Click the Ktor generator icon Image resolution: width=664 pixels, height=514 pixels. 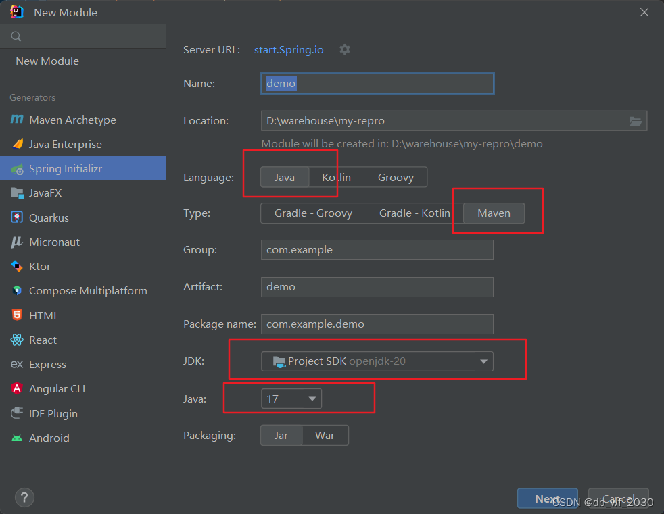pyautogui.click(x=17, y=267)
